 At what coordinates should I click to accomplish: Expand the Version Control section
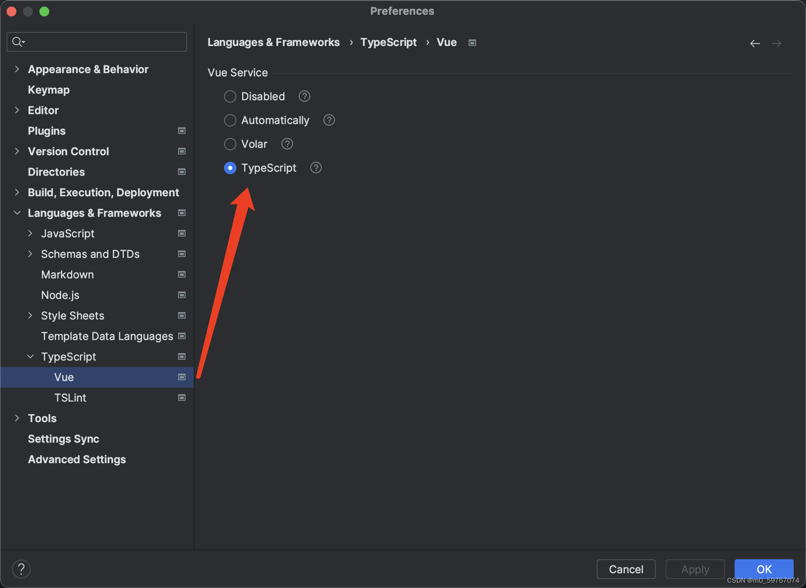17,152
